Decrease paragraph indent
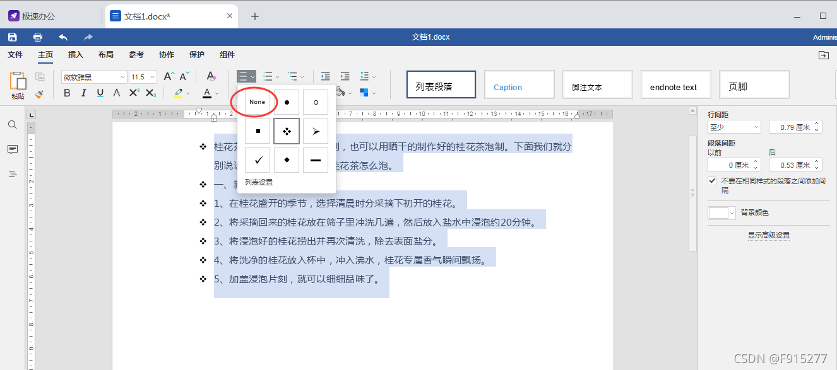This screenshot has width=837, height=370. click(326, 77)
